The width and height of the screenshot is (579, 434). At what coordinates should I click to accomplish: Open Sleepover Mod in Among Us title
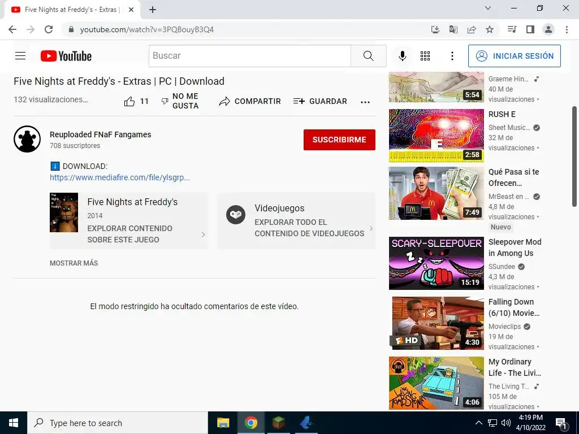coord(515,248)
